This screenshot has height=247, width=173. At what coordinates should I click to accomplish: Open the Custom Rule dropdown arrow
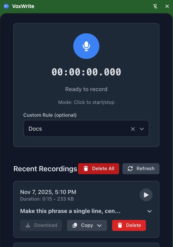[x=141, y=129]
